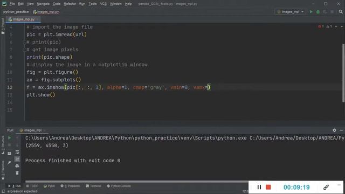Open the Code menu

pyautogui.click(x=57, y=4)
